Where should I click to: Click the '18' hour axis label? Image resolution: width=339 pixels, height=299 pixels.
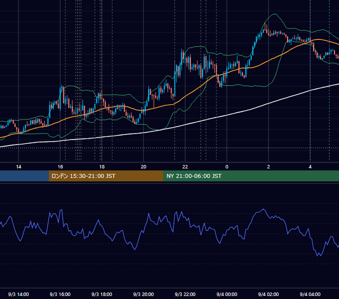tap(102, 167)
